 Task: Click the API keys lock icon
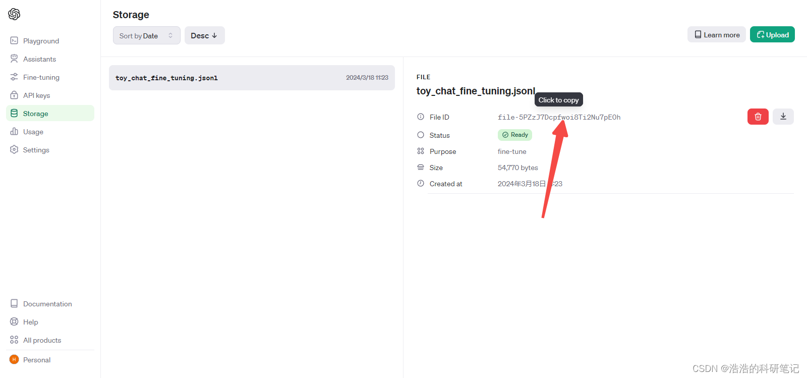click(14, 95)
